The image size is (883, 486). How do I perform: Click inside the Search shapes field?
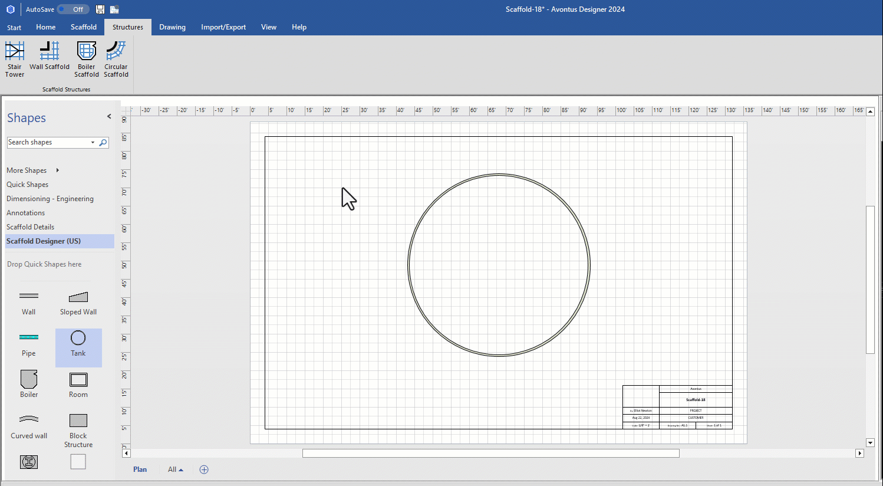47,143
